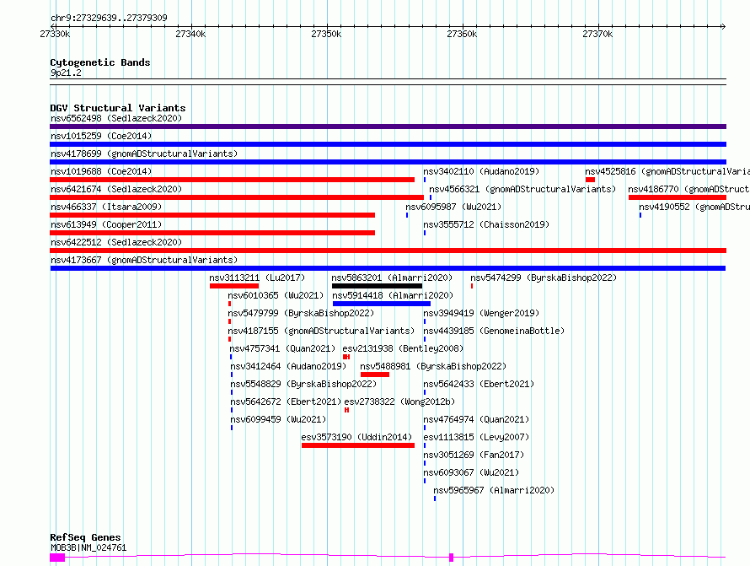750x566 pixels.
Task: Select the black bar under nsv5863201
Action: 378,286
